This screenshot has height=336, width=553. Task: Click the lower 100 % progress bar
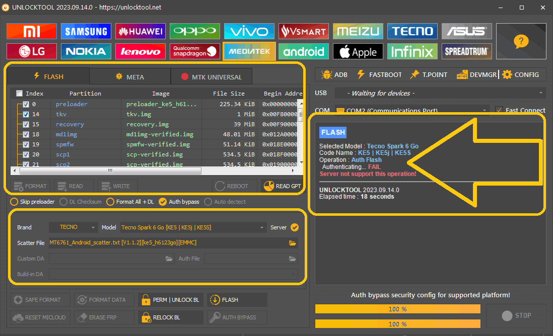[x=397, y=323]
